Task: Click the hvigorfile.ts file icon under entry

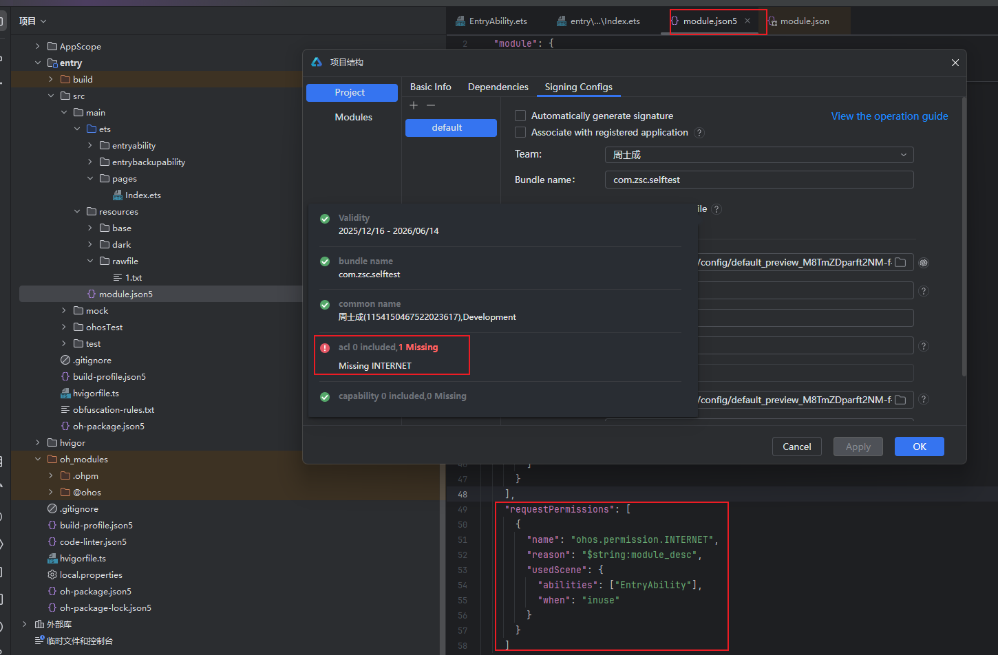Action: pos(65,394)
